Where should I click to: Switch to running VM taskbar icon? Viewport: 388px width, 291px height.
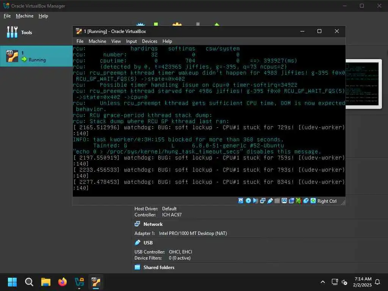(96, 282)
